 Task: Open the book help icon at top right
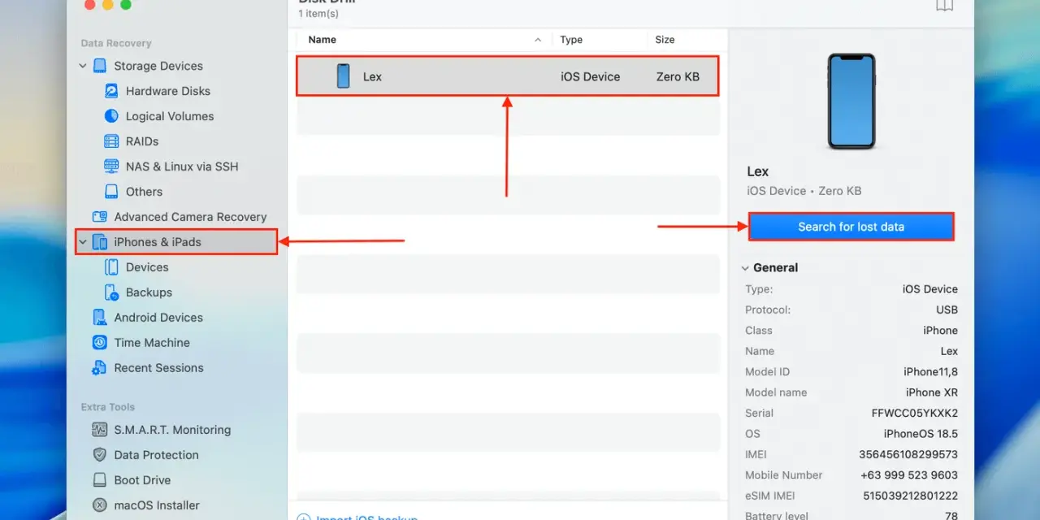click(944, 6)
